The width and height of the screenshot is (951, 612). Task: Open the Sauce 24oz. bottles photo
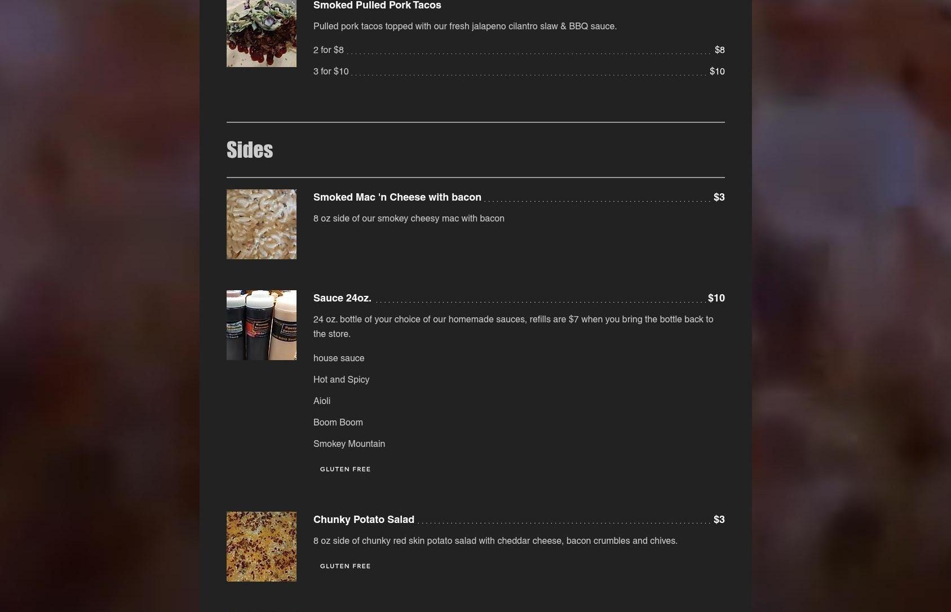pyautogui.click(x=261, y=325)
